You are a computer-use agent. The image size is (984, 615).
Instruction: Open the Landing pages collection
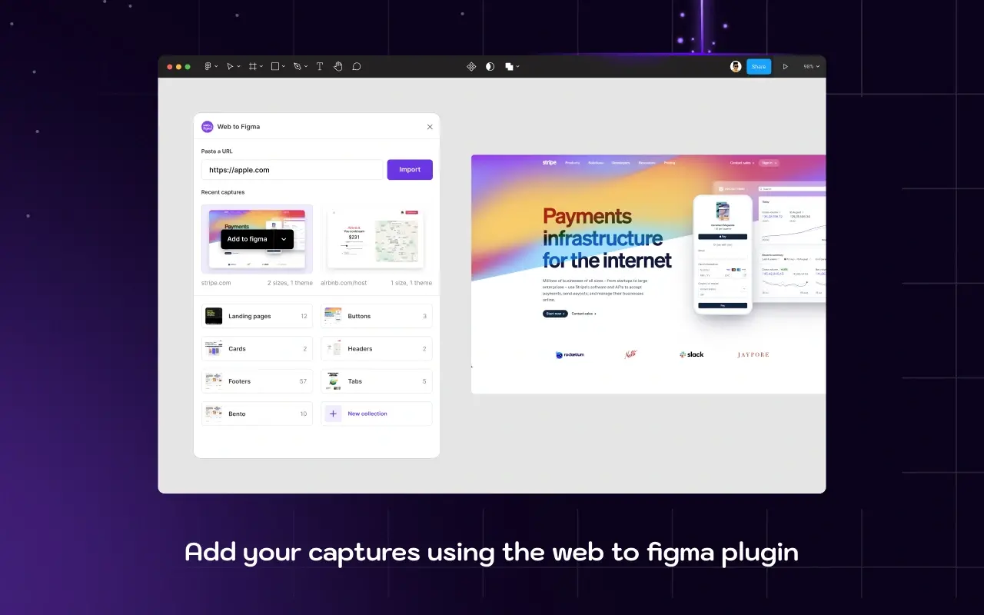(257, 316)
